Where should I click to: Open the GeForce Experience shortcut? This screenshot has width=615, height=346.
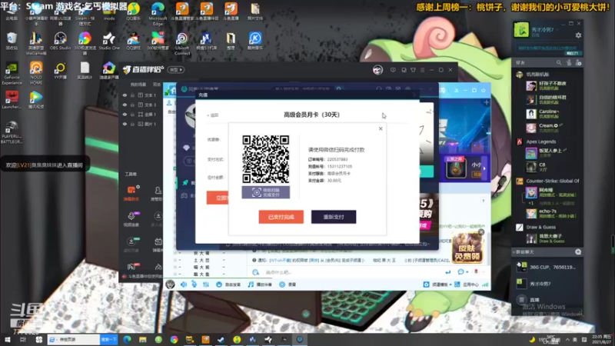[12, 73]
